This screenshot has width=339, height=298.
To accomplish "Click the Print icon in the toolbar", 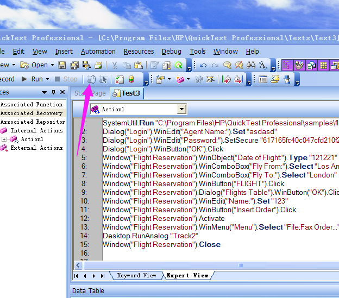I will point(98,65).
